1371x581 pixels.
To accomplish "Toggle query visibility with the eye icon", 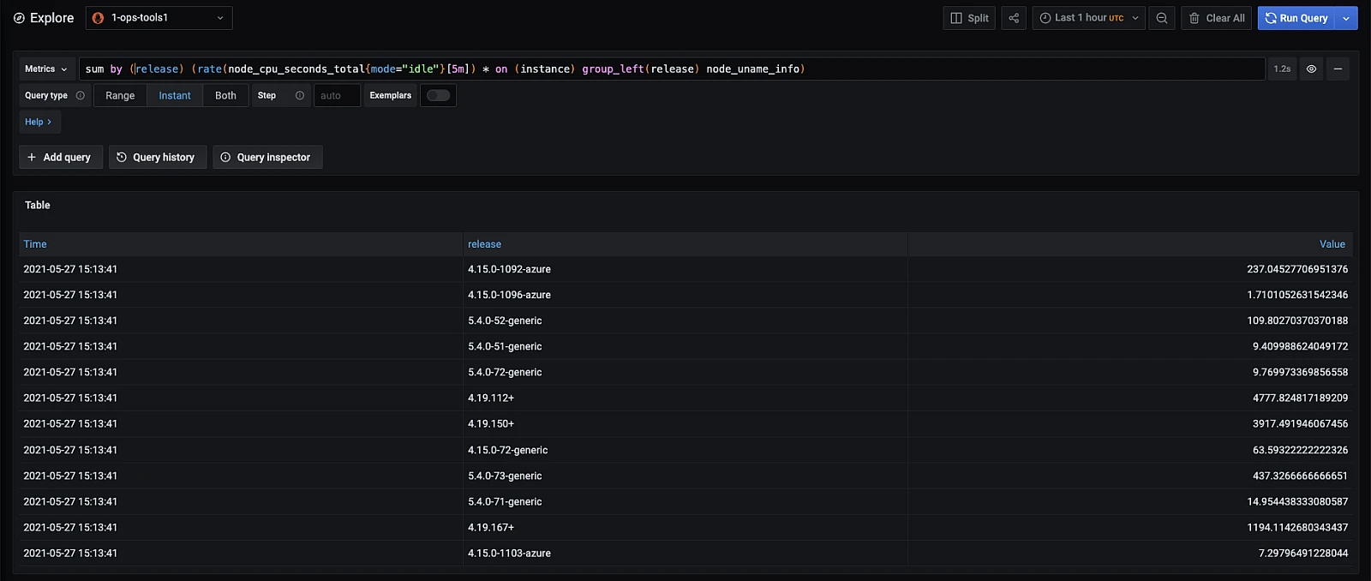I will tap(1311, 69).
